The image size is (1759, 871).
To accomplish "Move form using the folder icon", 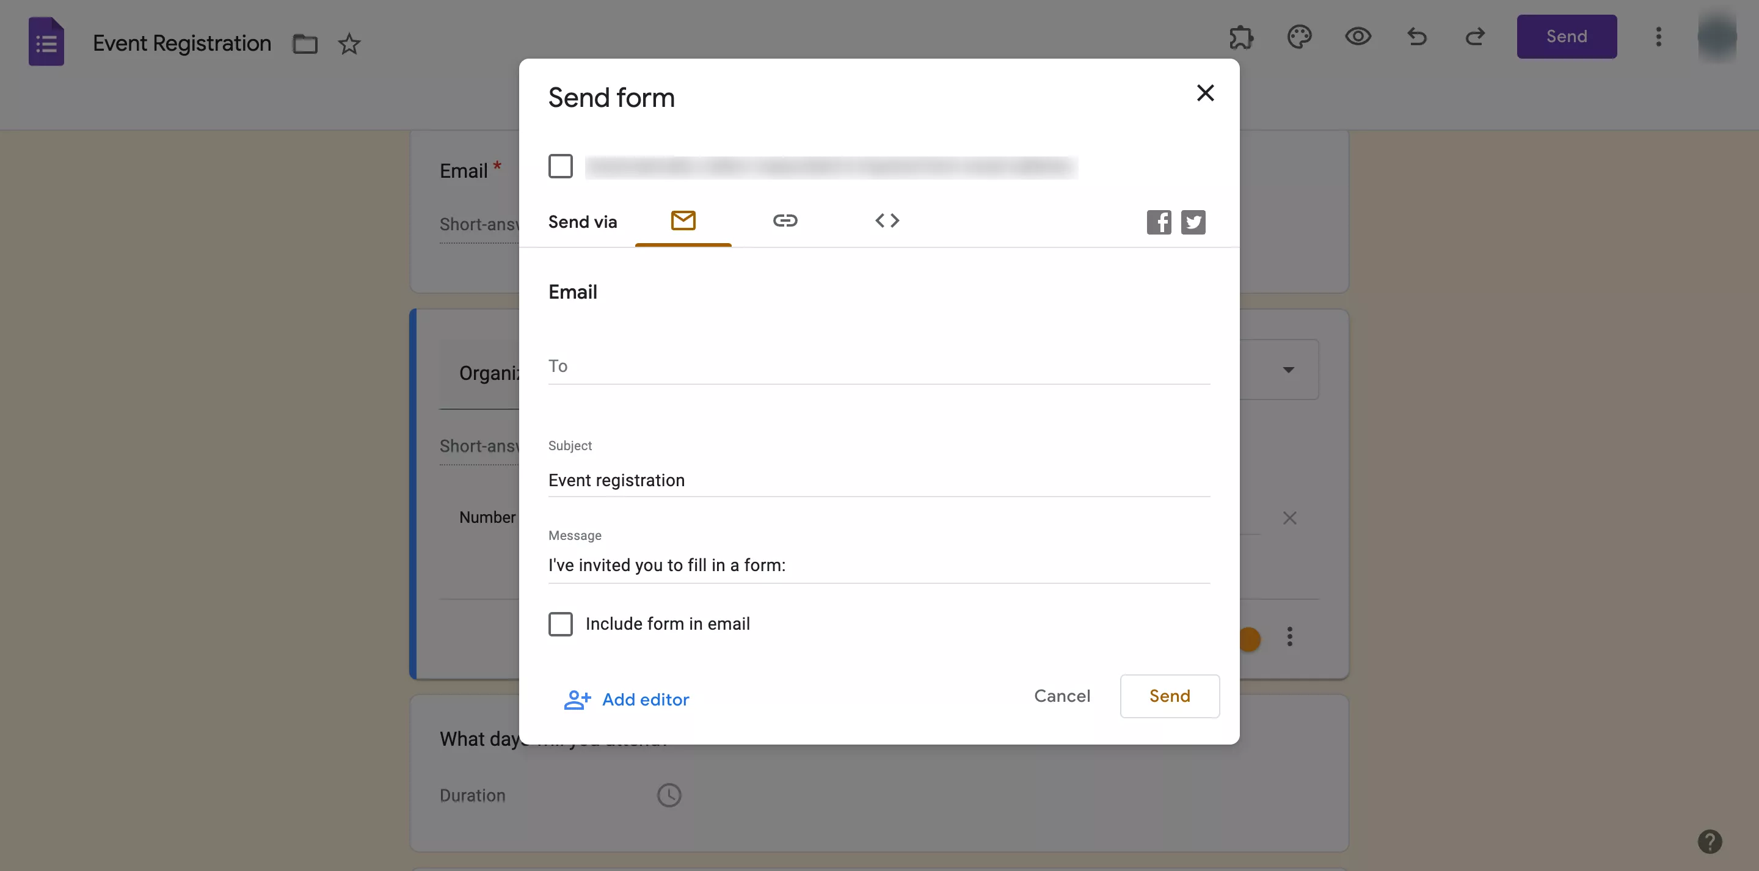I will (305, 43).
